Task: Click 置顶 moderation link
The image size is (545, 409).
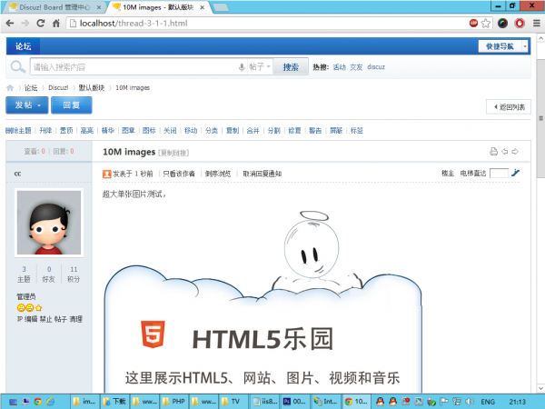Action: point(66,131)
